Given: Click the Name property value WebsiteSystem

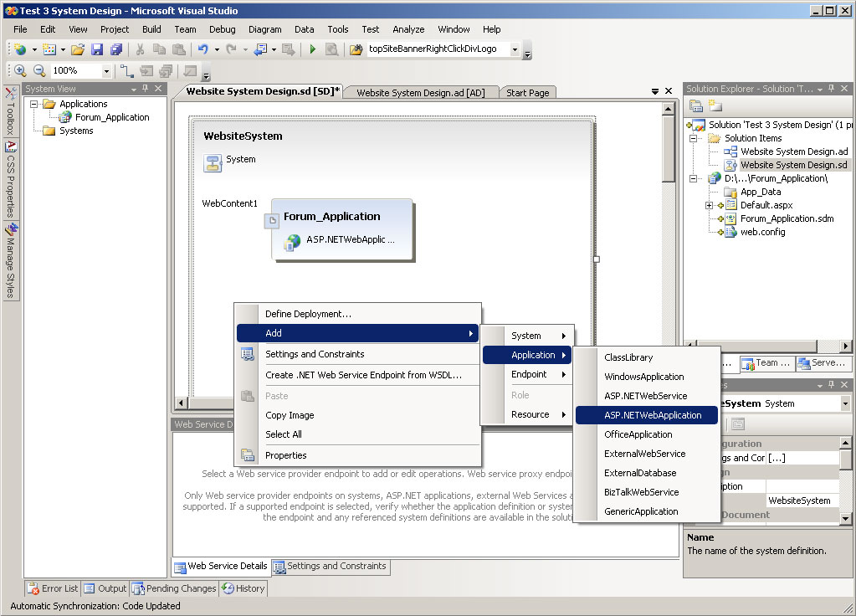Looking at the screenshot, I should point(802,501).
